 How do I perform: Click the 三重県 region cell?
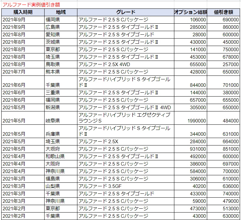tap(61, 93)
